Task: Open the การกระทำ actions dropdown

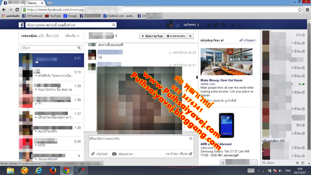Action: (x=176, y=36)
